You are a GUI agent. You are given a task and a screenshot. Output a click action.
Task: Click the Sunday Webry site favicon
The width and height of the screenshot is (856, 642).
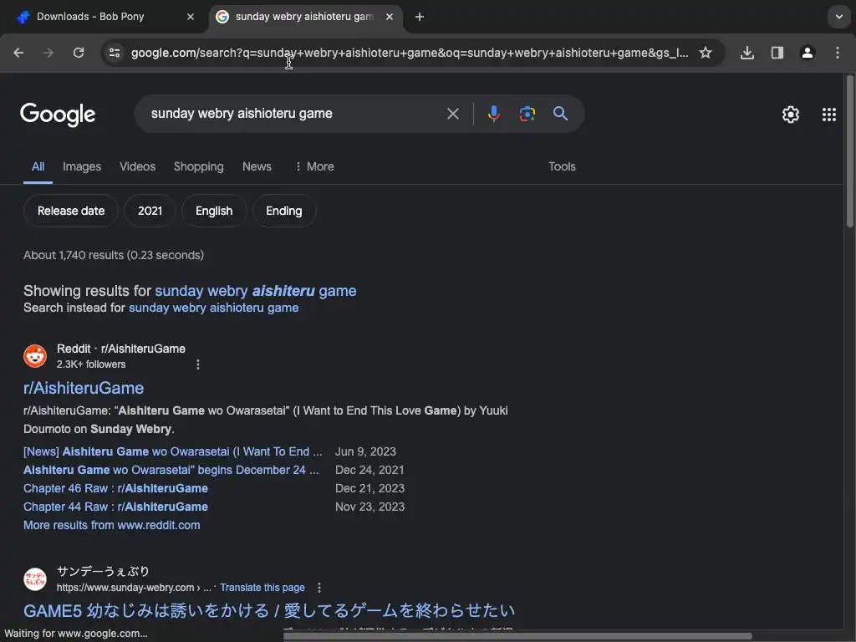tap(35, 579)
